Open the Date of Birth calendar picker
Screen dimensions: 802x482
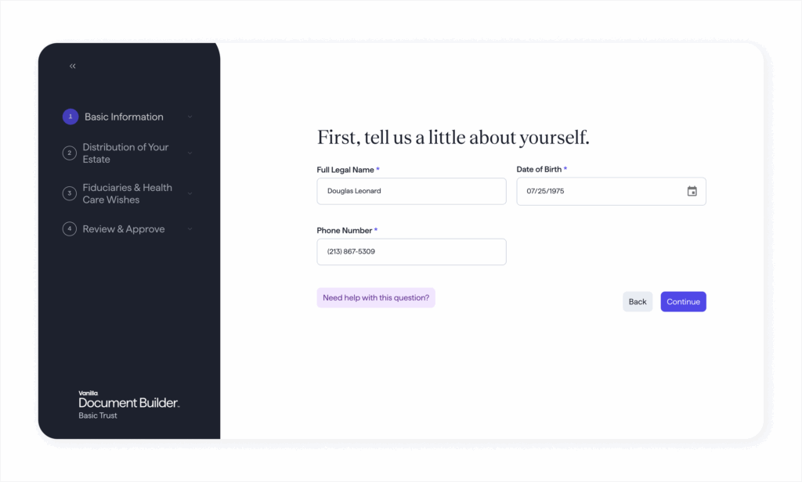692,192
